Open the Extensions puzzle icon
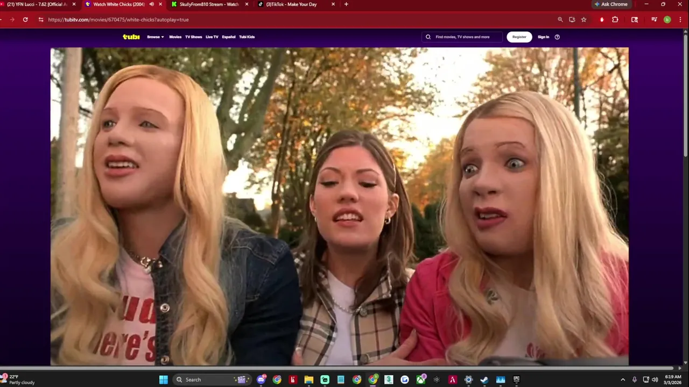This screenshot has height=387, width=689. tap(615, 19)
